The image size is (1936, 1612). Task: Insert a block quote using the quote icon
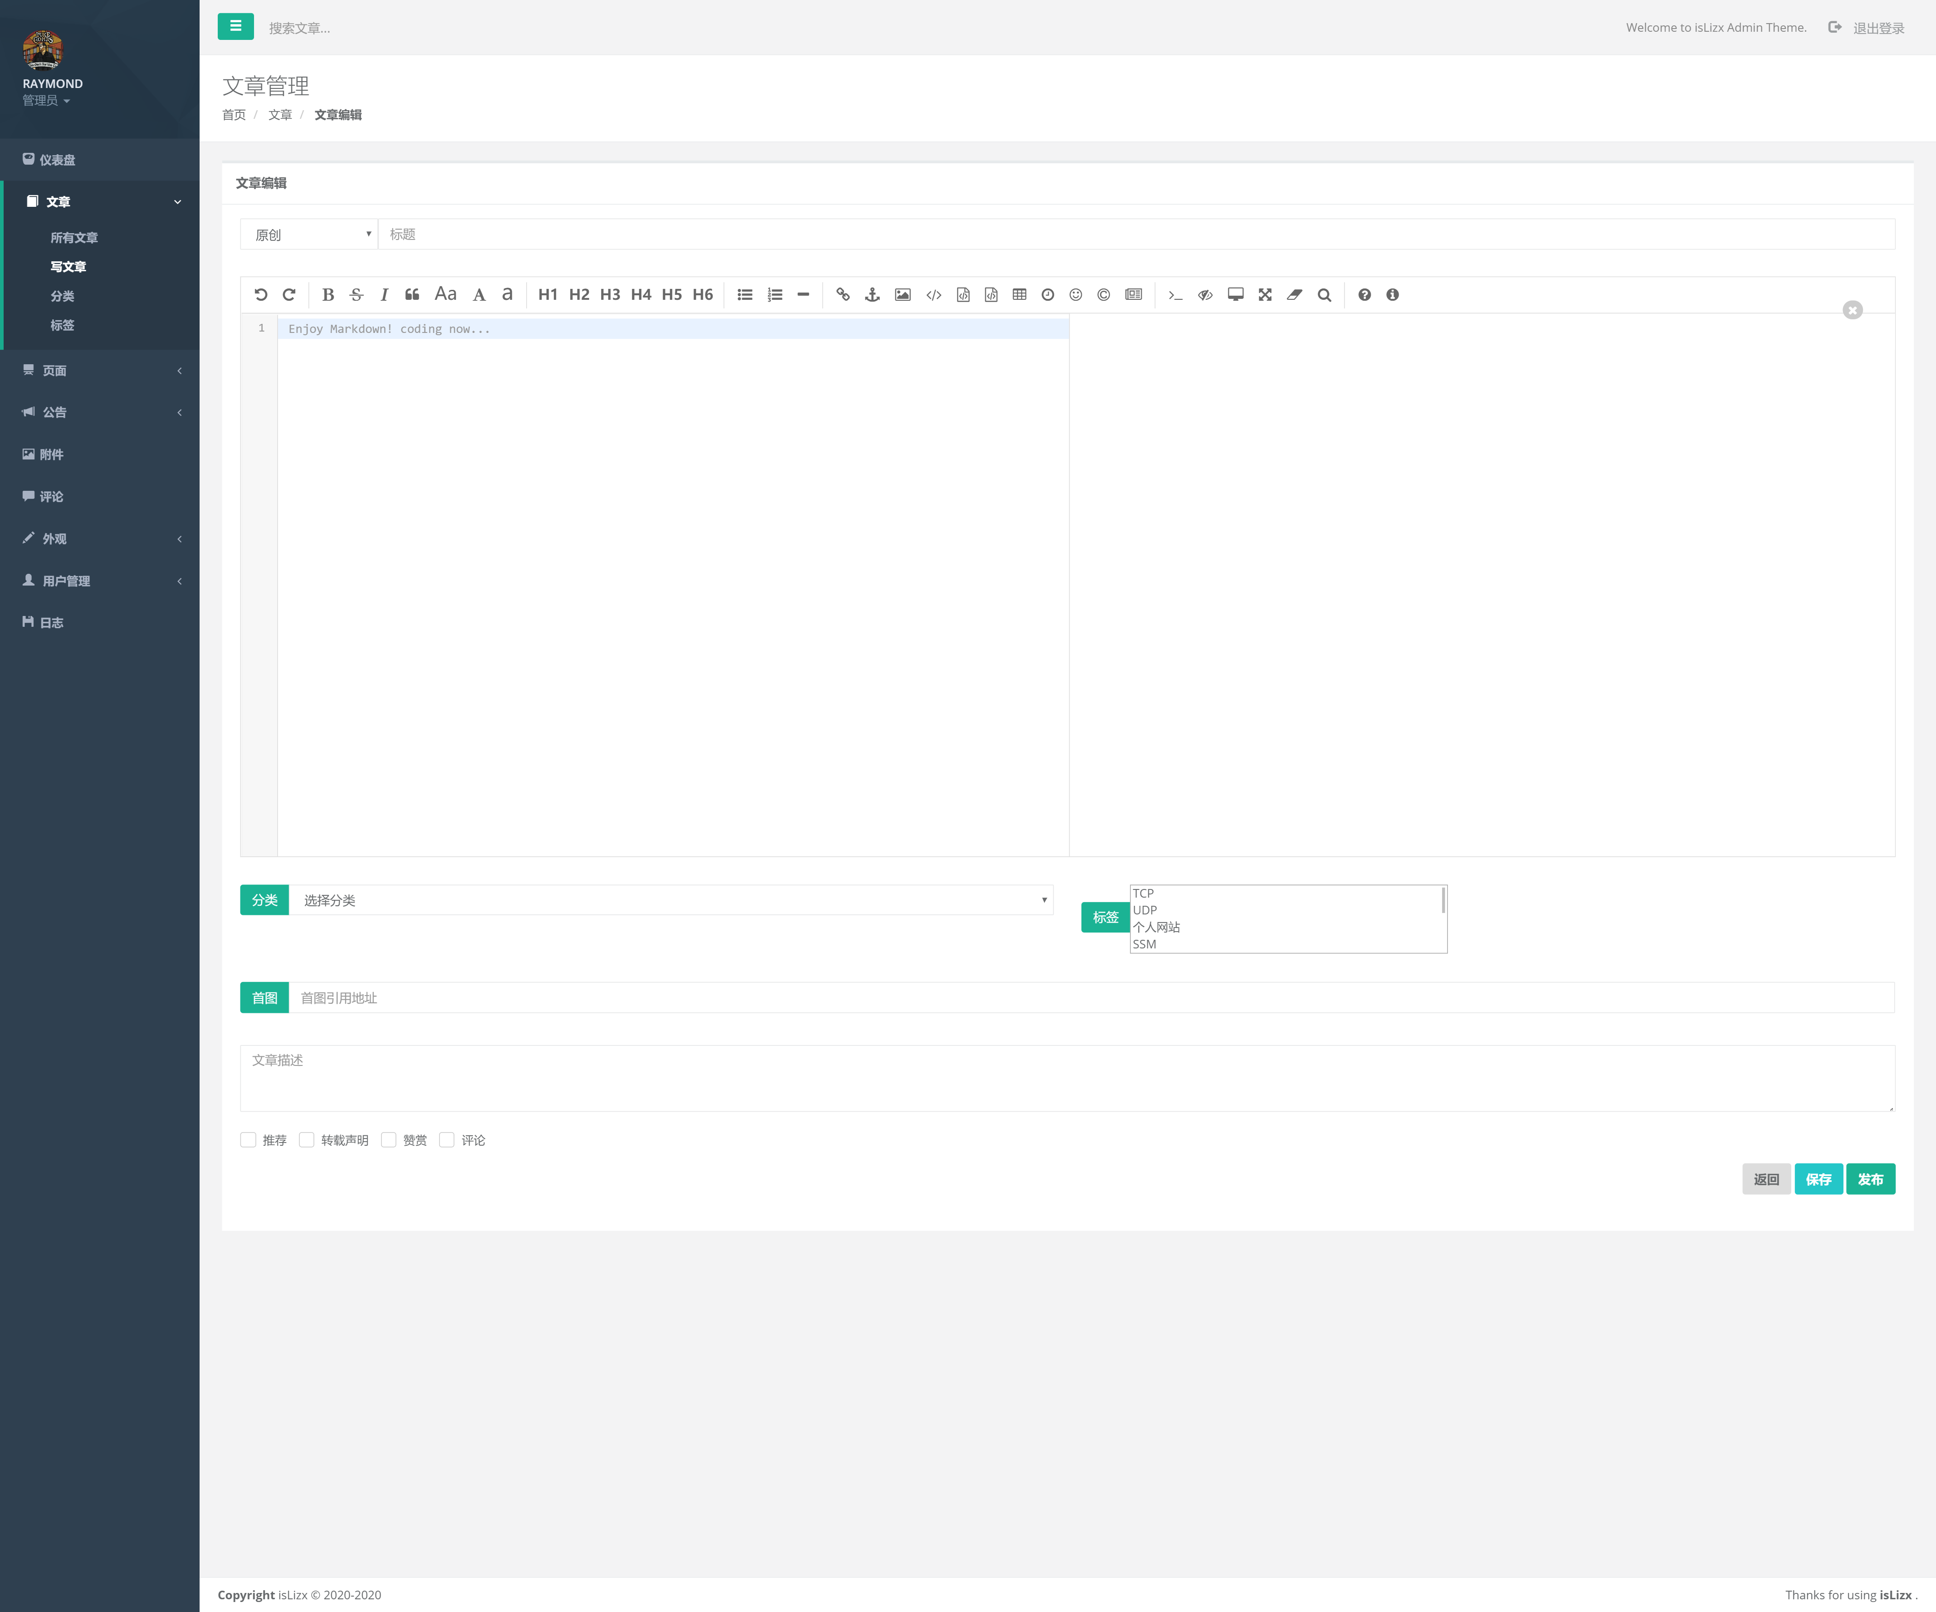tap(412, 295)
